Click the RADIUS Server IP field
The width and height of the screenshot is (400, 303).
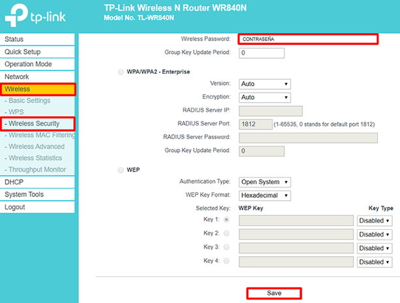point(270,111)
